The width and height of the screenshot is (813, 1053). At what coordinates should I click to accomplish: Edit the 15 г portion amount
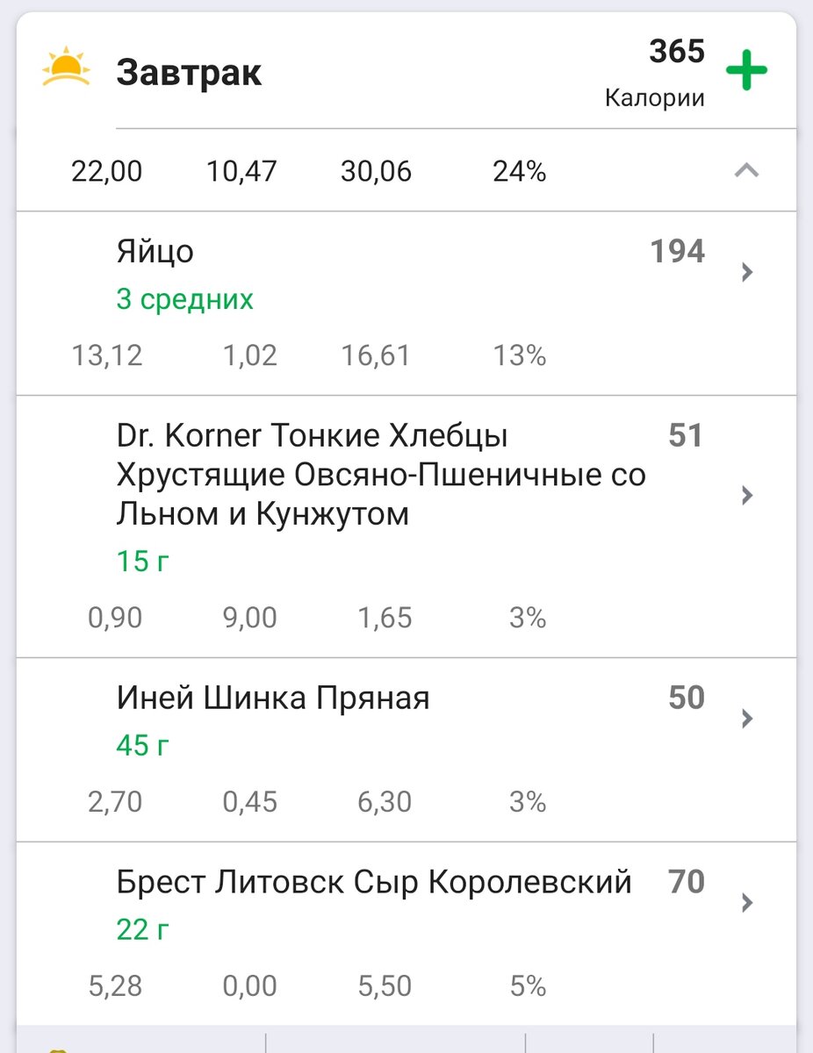coord(143,561)
